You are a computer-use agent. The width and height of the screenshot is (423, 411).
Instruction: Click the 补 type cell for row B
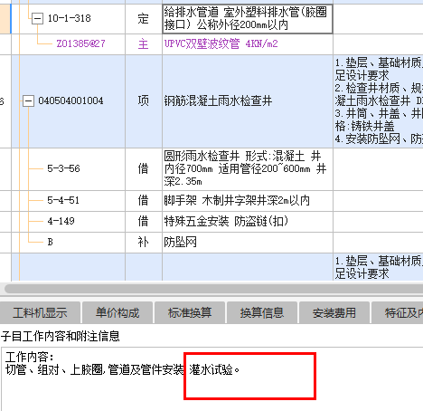(144, 243)
